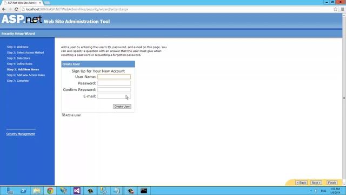Click the User Name input field

114,77
